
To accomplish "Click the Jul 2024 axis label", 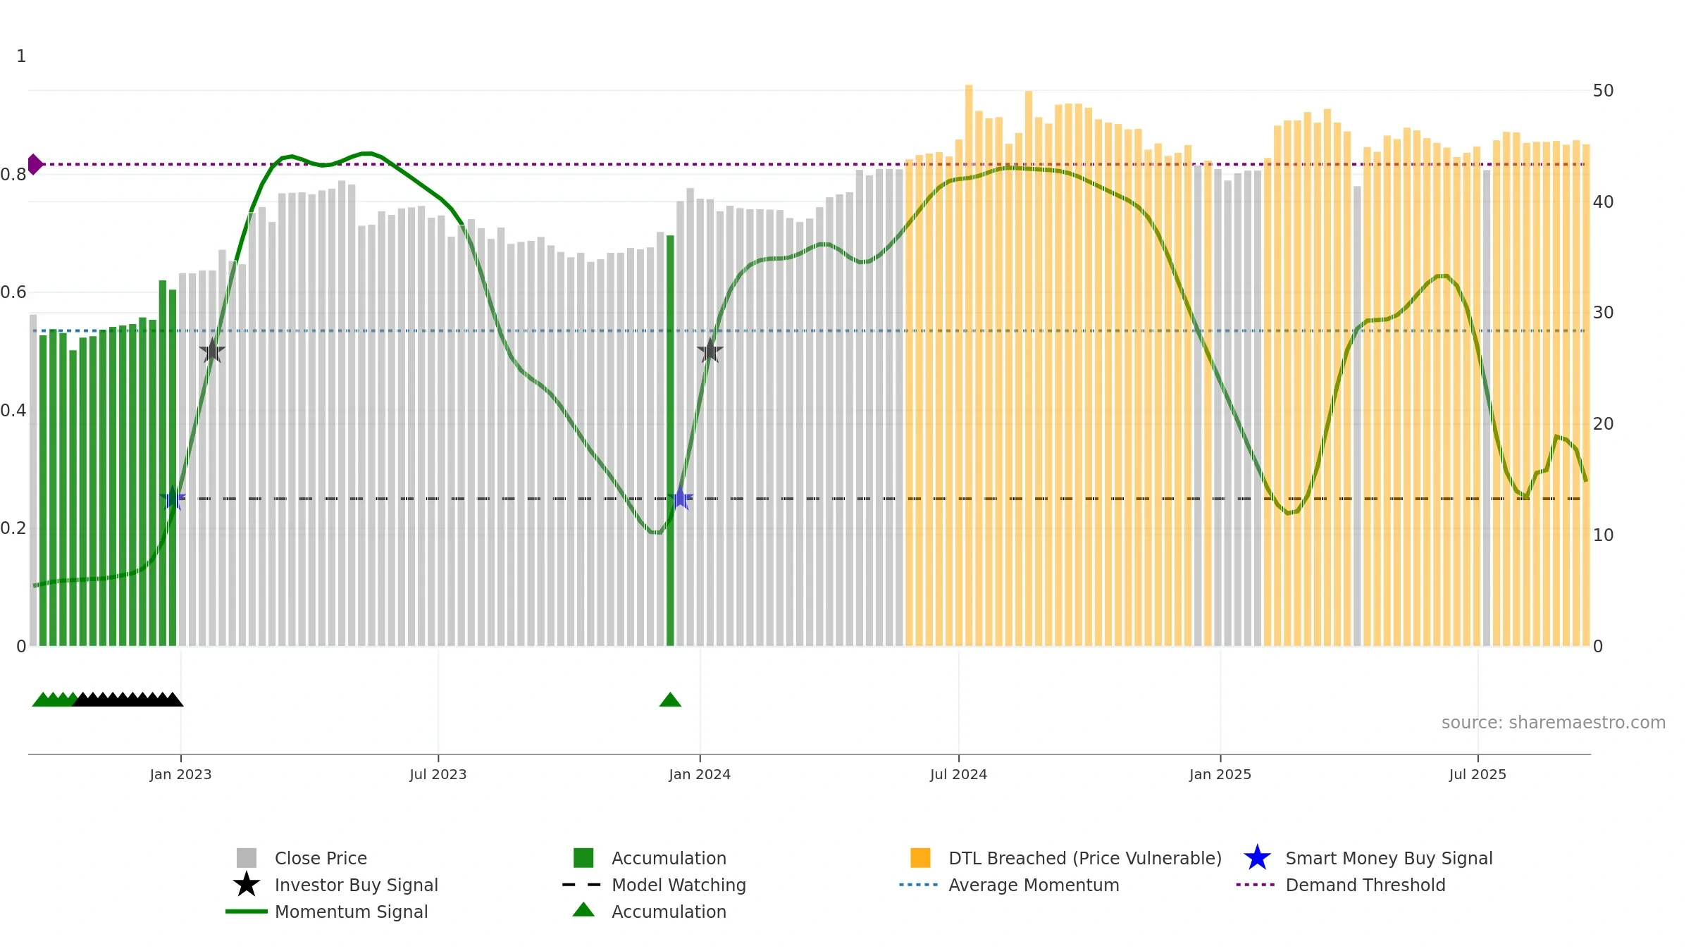I will click(x=958, y=775).
